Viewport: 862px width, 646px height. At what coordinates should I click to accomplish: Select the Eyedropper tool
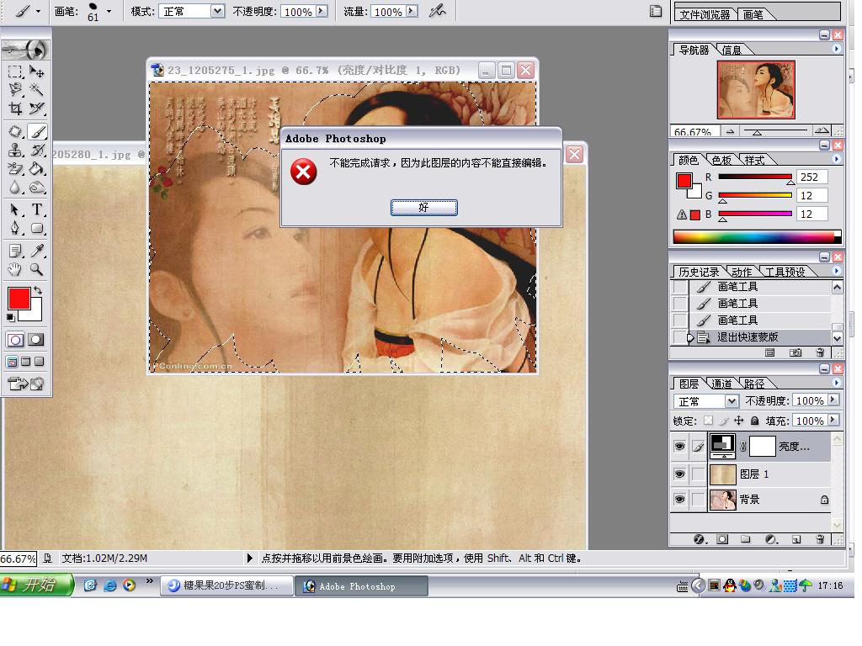37,251
